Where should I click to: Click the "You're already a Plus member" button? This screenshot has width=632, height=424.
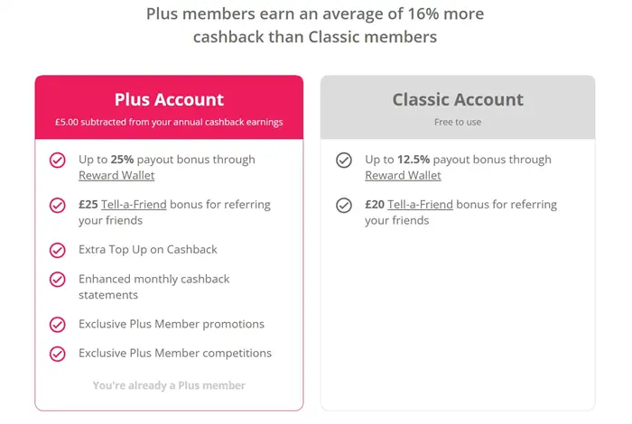pos(169,385)
